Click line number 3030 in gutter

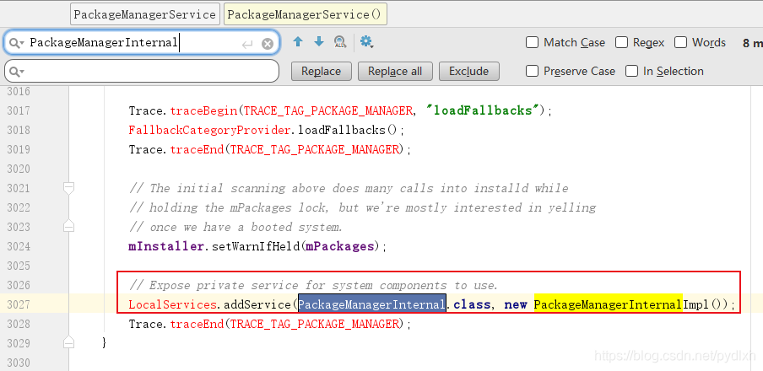pyautogui.click(x=19, y=363)
